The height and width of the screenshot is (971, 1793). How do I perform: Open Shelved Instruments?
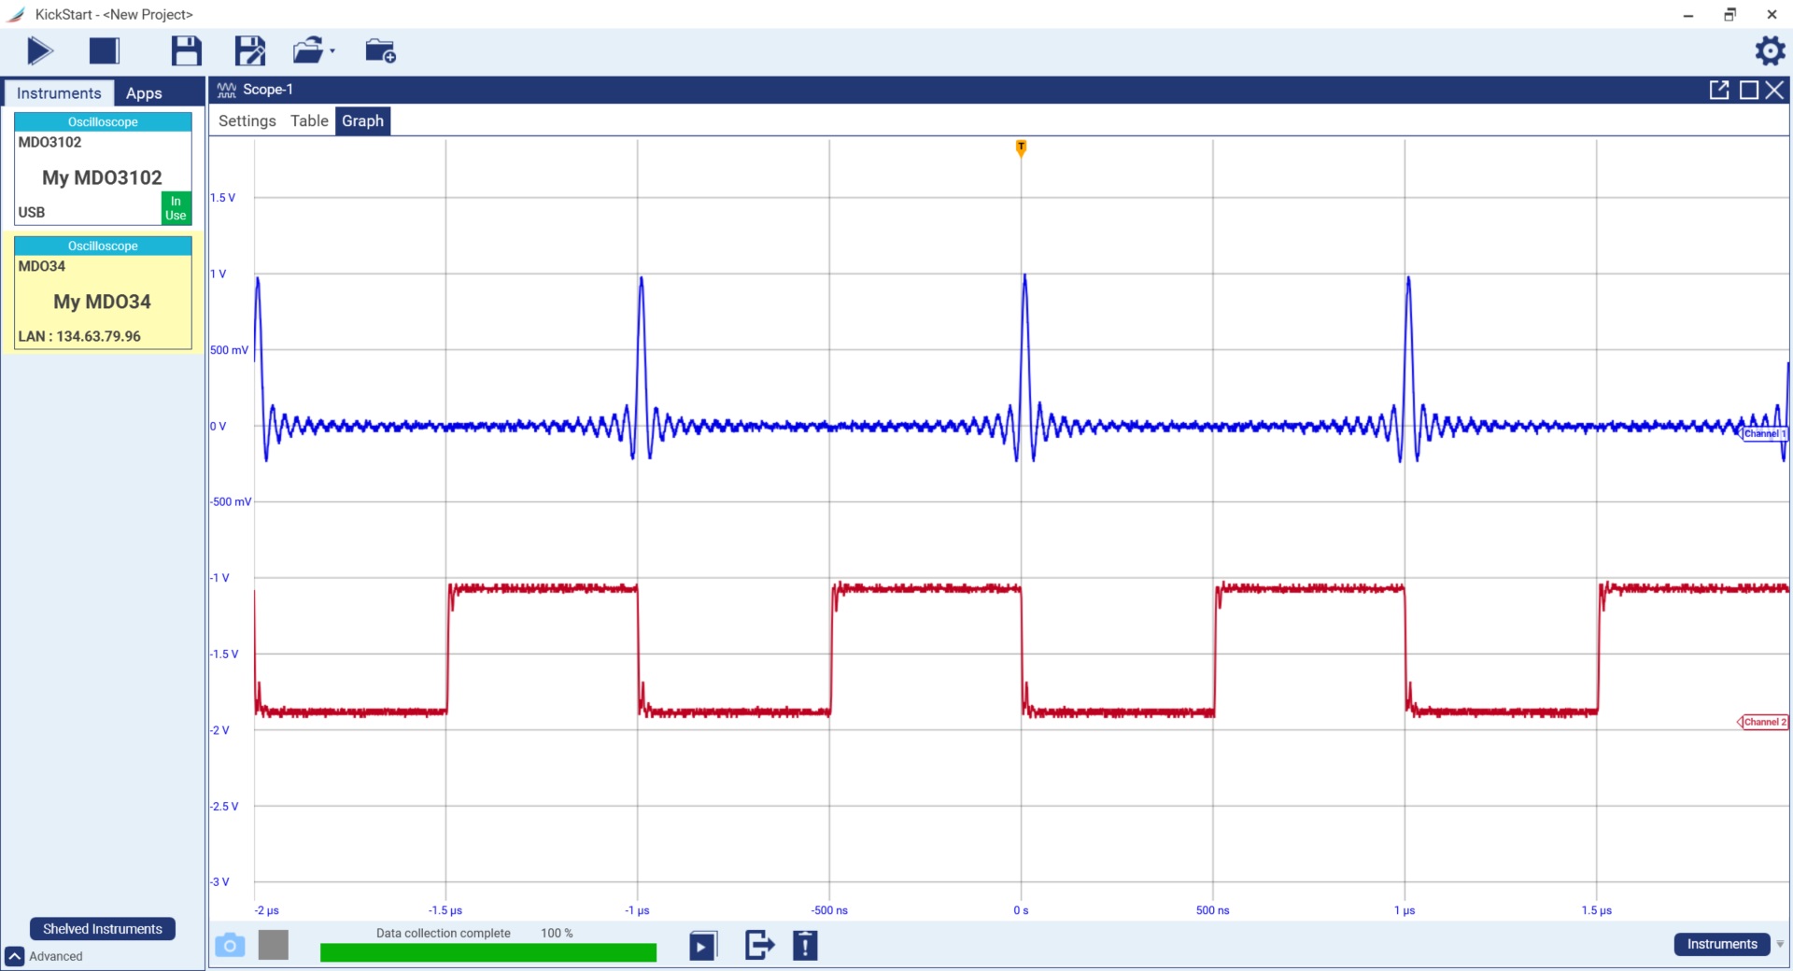pyautogui.click(x=103, y=928)
